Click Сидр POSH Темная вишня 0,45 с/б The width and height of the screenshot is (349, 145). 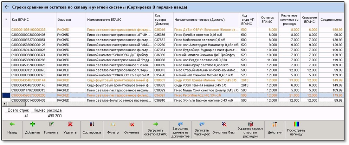pyautogui.click(x=207, y=85)
